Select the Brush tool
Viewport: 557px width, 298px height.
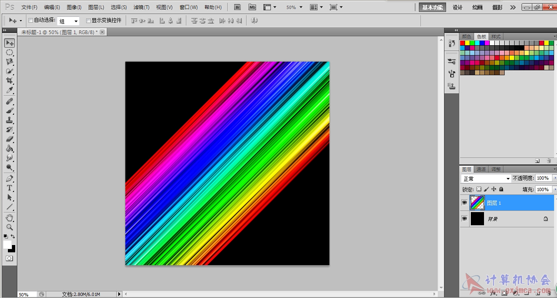(x=9, y=111)
